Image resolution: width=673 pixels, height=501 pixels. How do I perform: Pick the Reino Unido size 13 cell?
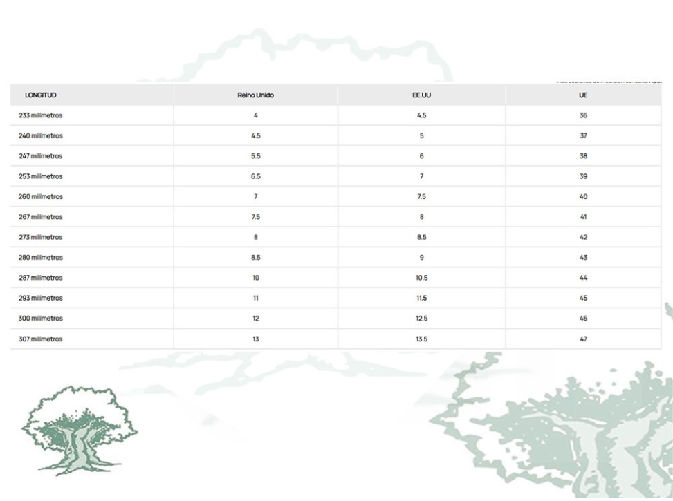pos(256,339)
